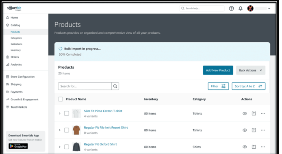The width and height of the screenshot is (282, 154).
Task: Expand the Slim Fit Pima Cotton T-shirt row
Action: (x=60, y=113)
